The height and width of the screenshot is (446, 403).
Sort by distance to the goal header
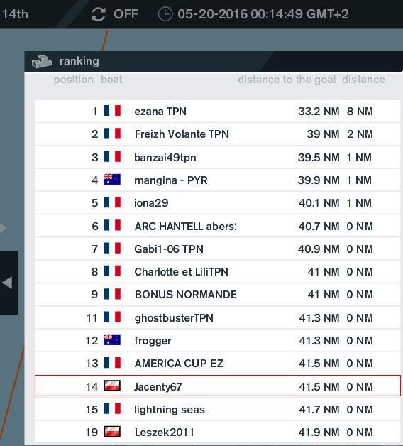(287, 80)
